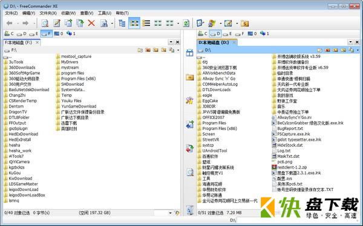Open the 帮助(T) menu
This screenshot has height=226, width=363.
pyautogui.click(x=122, y=13)
